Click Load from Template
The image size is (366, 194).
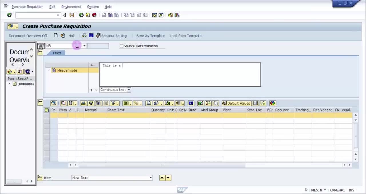click(186, 36)
